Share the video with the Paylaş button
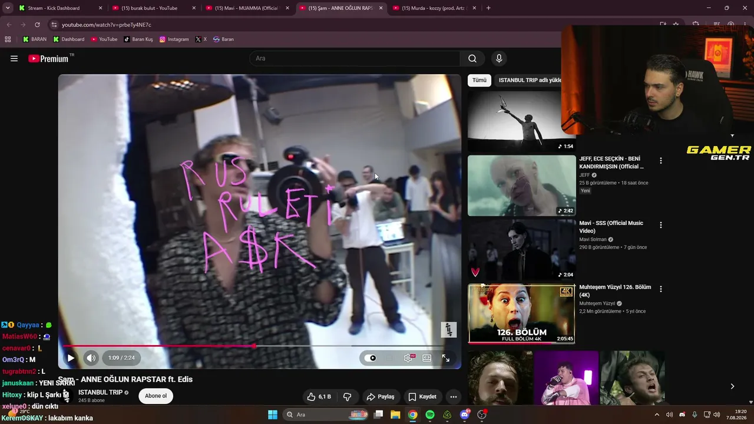 pyautogui.click(x=381, y=396)
